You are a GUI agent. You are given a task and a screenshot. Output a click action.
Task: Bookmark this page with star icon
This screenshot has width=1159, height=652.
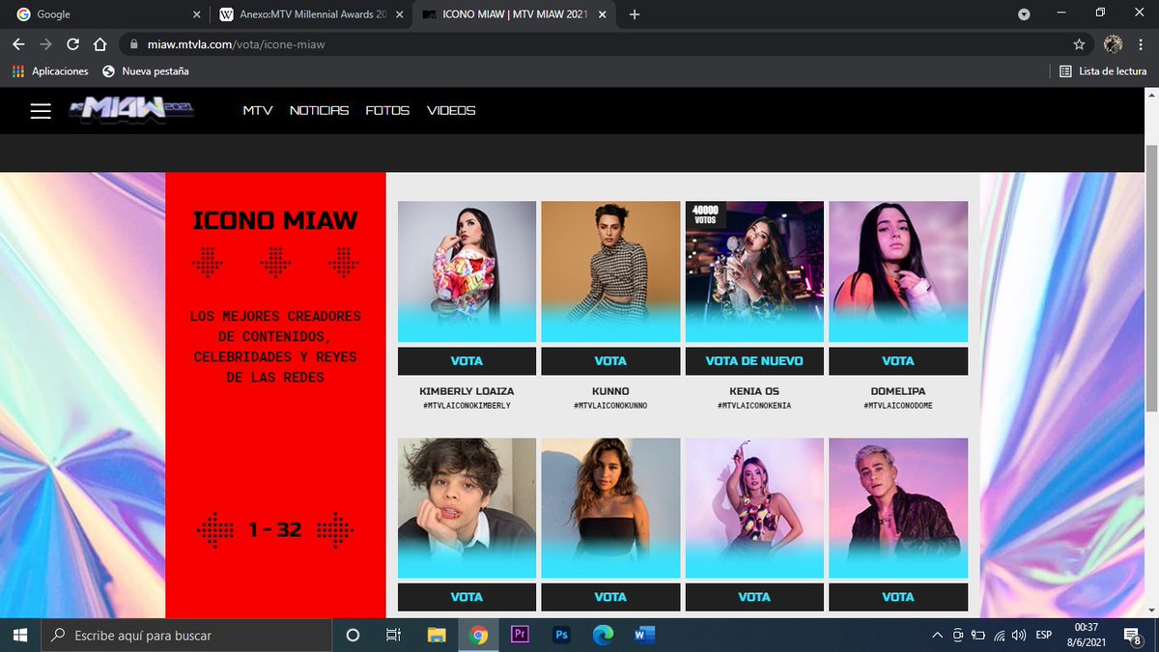tap(1079, 44)
